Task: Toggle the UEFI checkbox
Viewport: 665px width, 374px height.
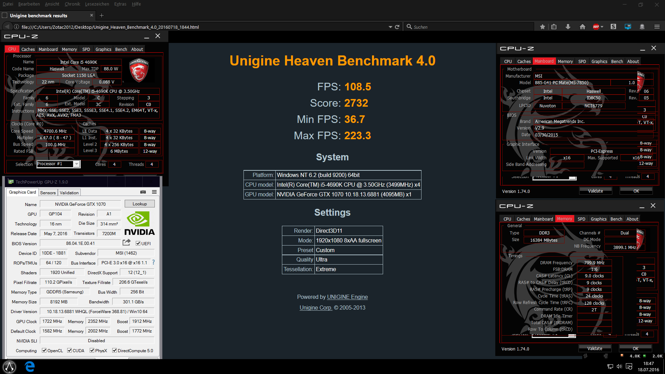Action: point(138,243)
